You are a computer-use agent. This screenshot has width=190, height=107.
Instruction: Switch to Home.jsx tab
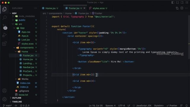(x=50, y=8)
